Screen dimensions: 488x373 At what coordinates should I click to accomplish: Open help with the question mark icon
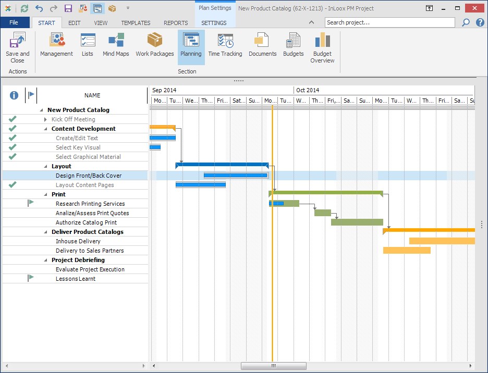click(480, 22)
